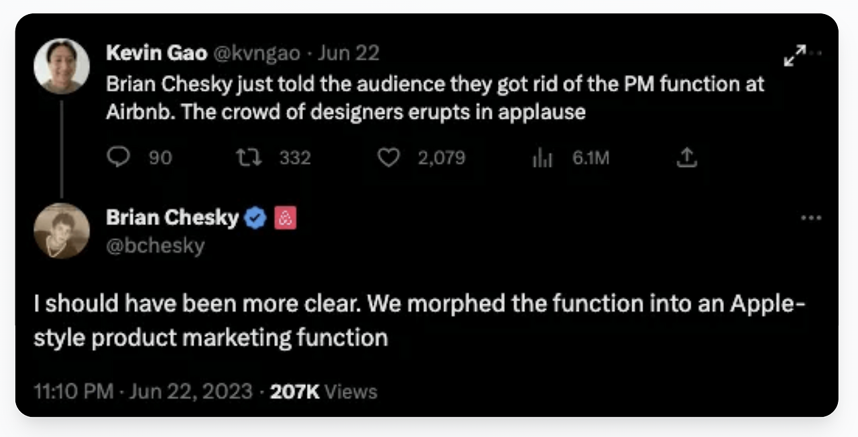The width and height of the screenshot is (858, 437).
Task: Like Kevin Gao's tweet
Action: [389, 158]
